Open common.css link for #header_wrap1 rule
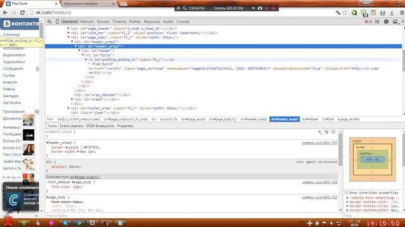405x227 pixels. [x=320, y=143]
